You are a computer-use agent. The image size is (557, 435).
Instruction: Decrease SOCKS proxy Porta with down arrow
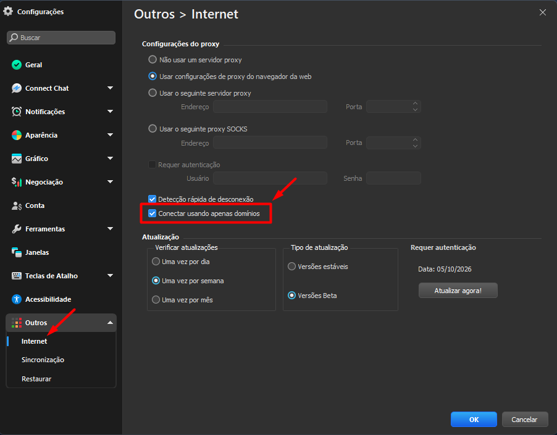415,146
